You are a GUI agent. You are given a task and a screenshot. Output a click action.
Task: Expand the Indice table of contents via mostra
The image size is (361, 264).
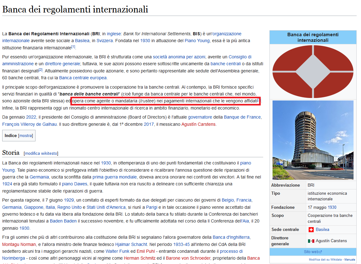[x=26, y=135]
